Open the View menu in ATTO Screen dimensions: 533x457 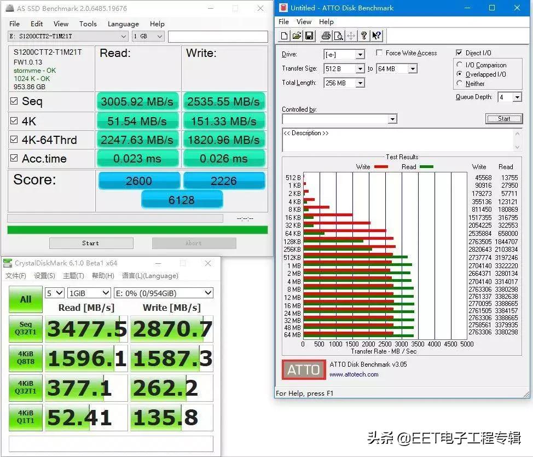click(x=304, y=22)
